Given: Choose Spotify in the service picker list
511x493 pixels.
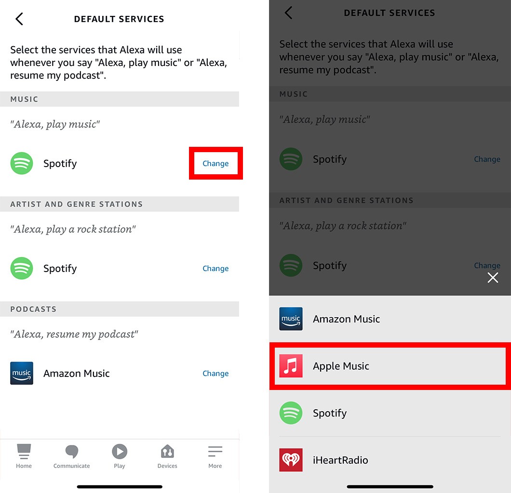Looking at the screenshot, I should (390, 413).
